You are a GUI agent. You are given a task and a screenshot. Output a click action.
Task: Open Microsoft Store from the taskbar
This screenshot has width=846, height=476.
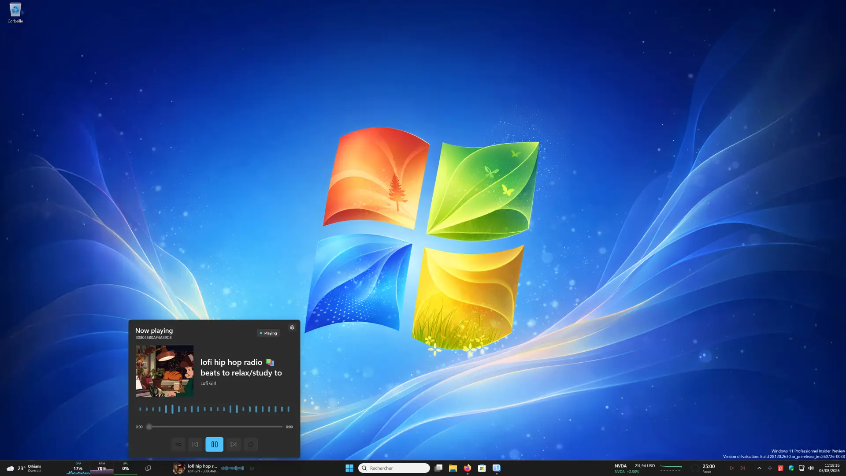(x=482, y=468)
